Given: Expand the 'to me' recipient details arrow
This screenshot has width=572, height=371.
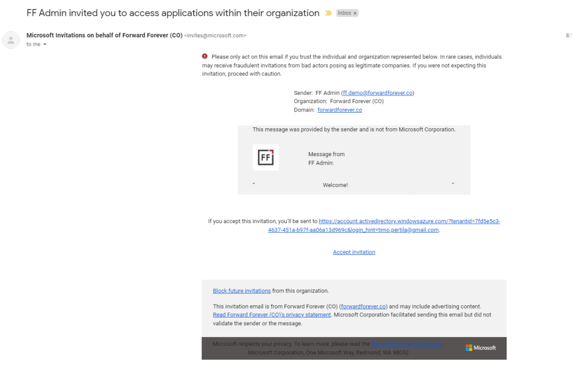Looking at the screenshot, I should pos(45,45).
